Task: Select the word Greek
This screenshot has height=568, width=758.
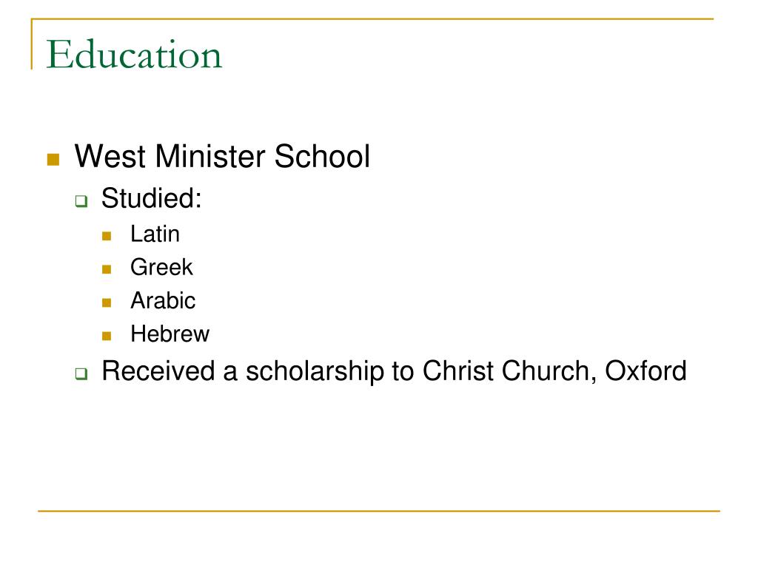Action: tap(161, 267)
